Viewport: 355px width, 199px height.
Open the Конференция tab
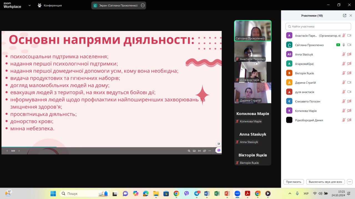point(50,5)
